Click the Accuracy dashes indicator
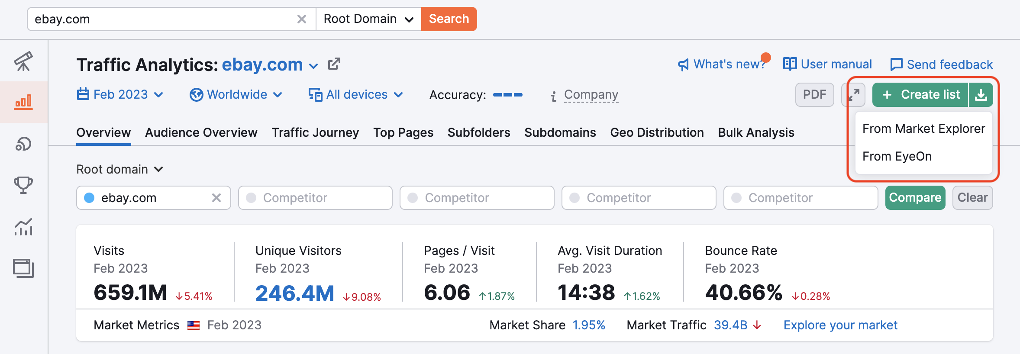 click(508, 95)
